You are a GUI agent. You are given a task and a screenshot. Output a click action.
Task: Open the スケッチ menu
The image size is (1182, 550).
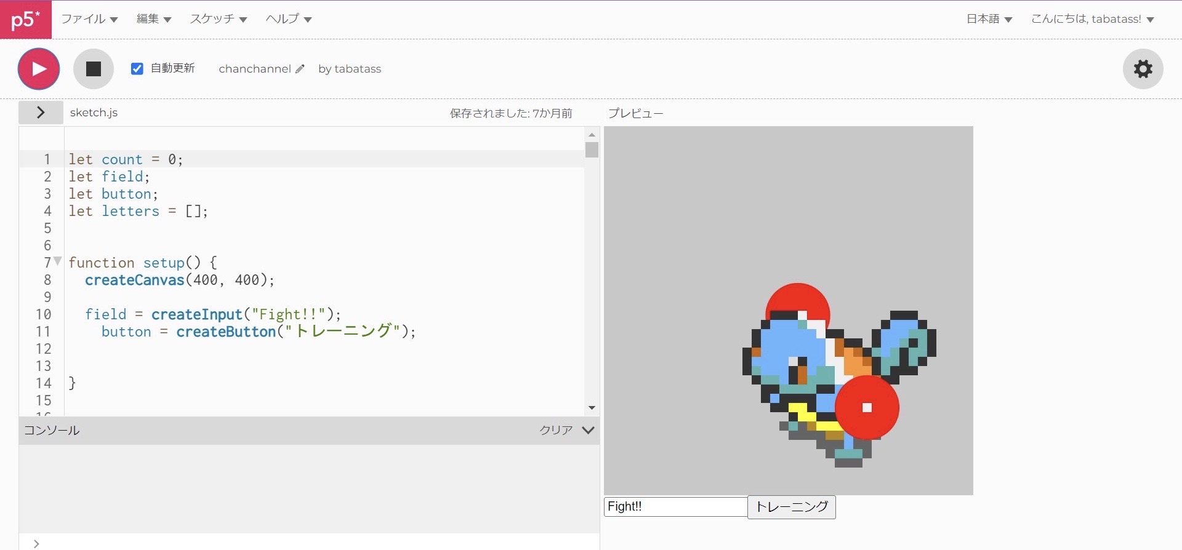pos(219,19)
